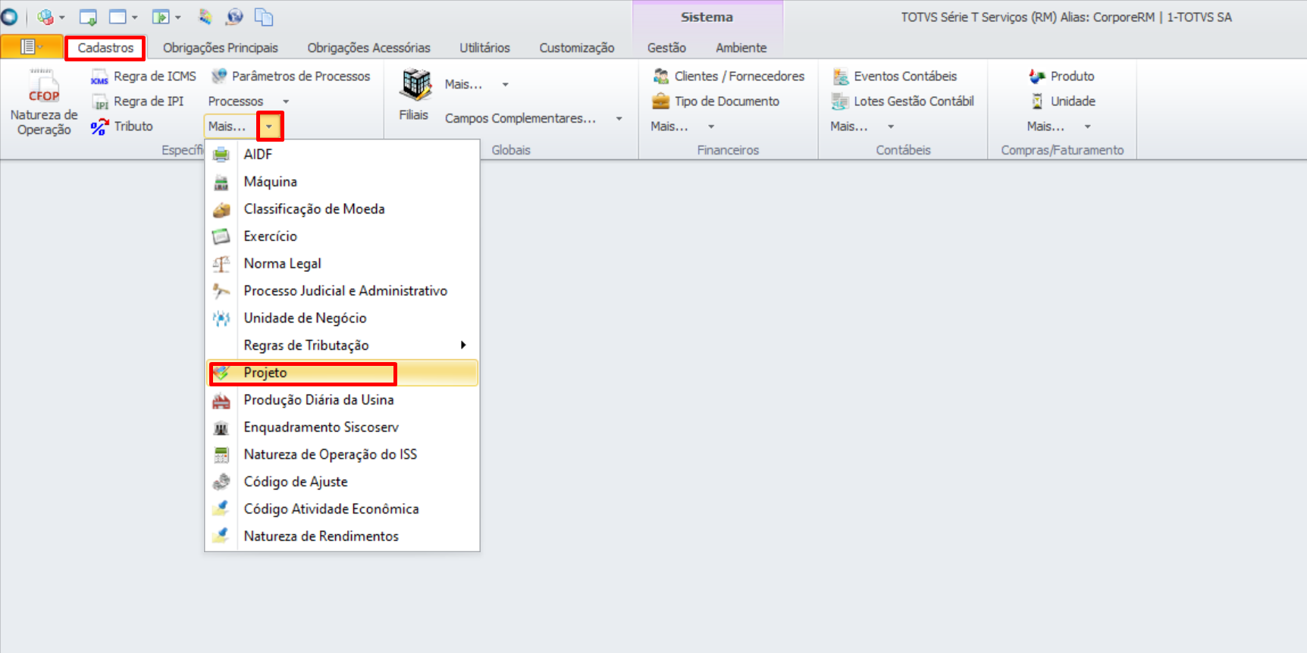Click the Regra de ICMS icon
The width and height of the screenshot is (1307, 653).
click(99, 77)
